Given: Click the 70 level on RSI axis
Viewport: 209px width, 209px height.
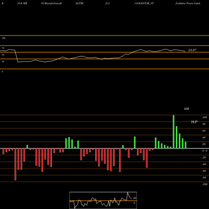Looking at the screenshot, I should tap(3, 48).
